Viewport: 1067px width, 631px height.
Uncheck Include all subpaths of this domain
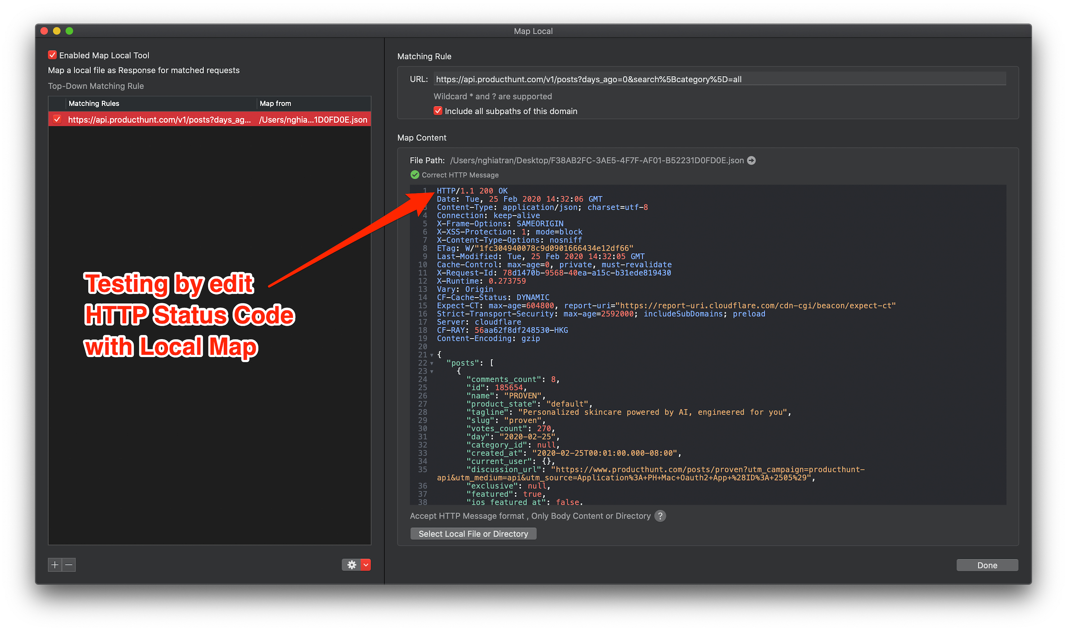(438, 111)
